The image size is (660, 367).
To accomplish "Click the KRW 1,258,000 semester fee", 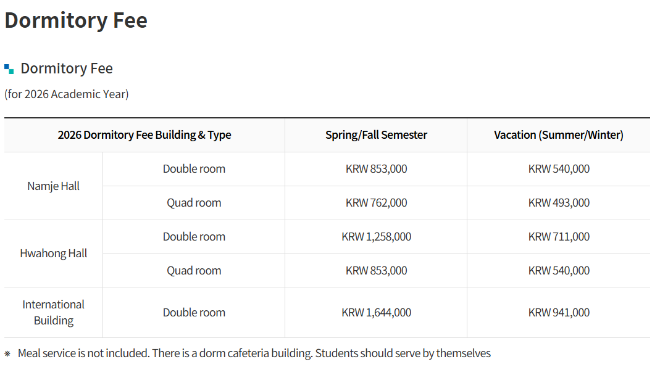I will pyautogui.click(x=376, y=237).
